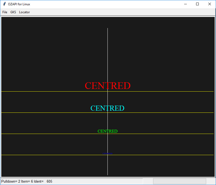Click the feather icon in title bar
The image size is (216, 185).
coord(5,4)
